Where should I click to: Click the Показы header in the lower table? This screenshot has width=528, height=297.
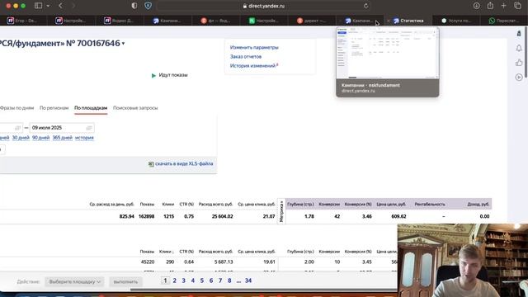[x=147, y=252]
